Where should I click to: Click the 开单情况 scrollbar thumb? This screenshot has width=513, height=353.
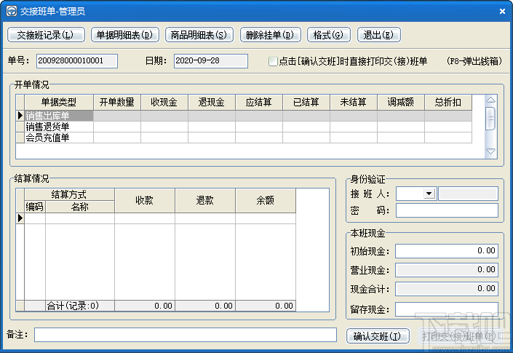tap(490, 119)
